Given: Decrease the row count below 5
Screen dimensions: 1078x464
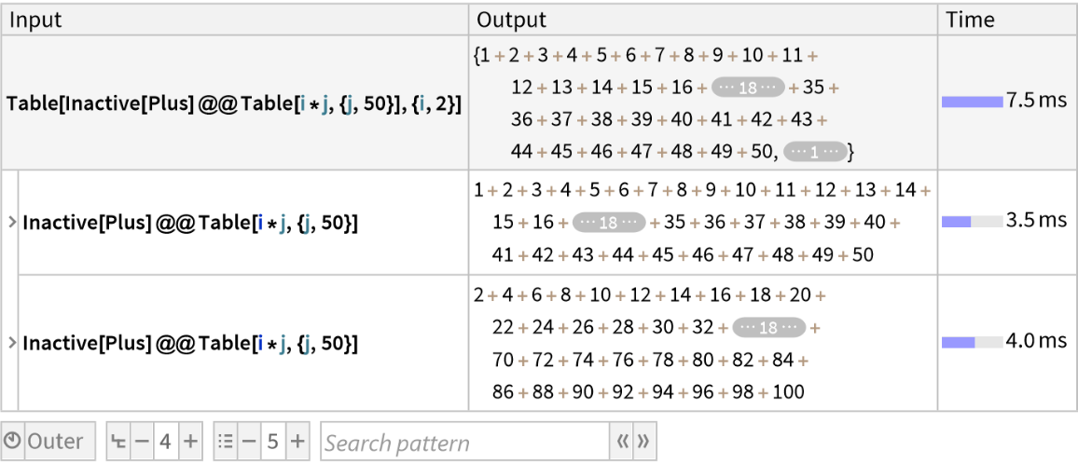Looking at the screenshot, I should 248,442.
